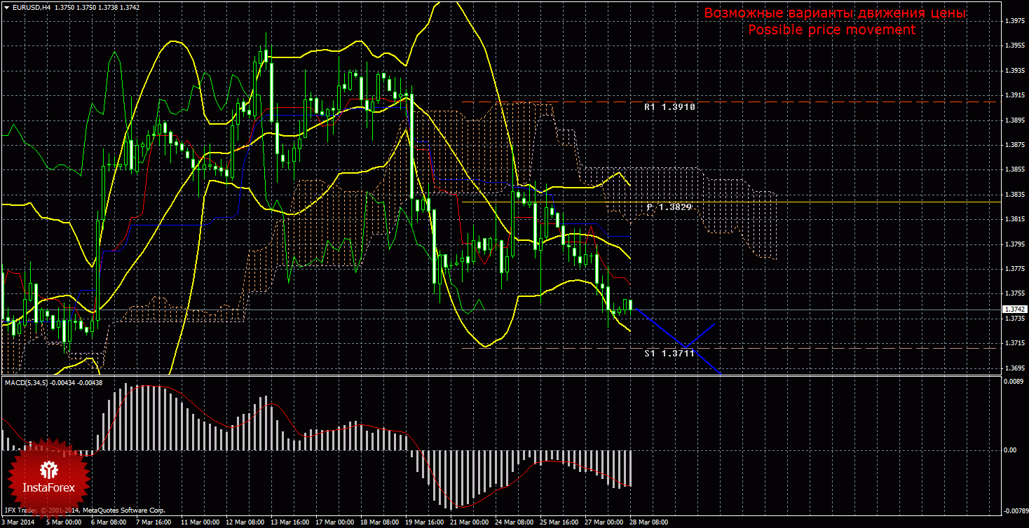Click the '19 Mar 16:00' time axis label
Image resolution: width=1029 pixels, height=528 pixels.
424,522
